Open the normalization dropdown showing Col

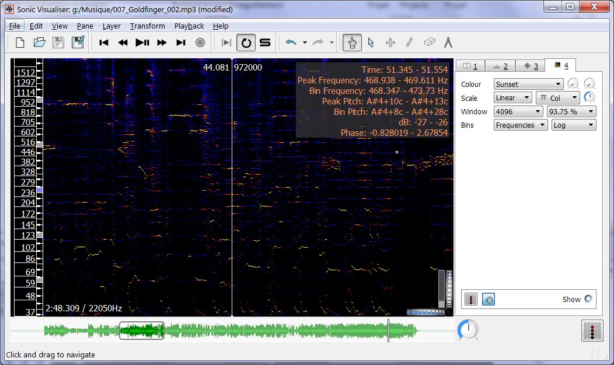[558, 98]
